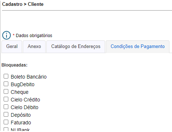Click the Boleto Bancário label text
Image resolution: width=172 pixels, height=132 pixels.
click(x=29, y=77)
